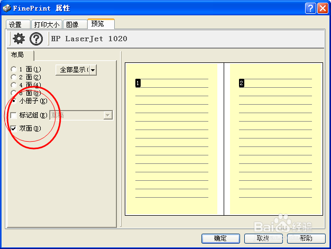Image resolution: width=331 pixels, height=249 pixels.
Task: Select the 4 面 layout radio button
Action: coord(14,85)
